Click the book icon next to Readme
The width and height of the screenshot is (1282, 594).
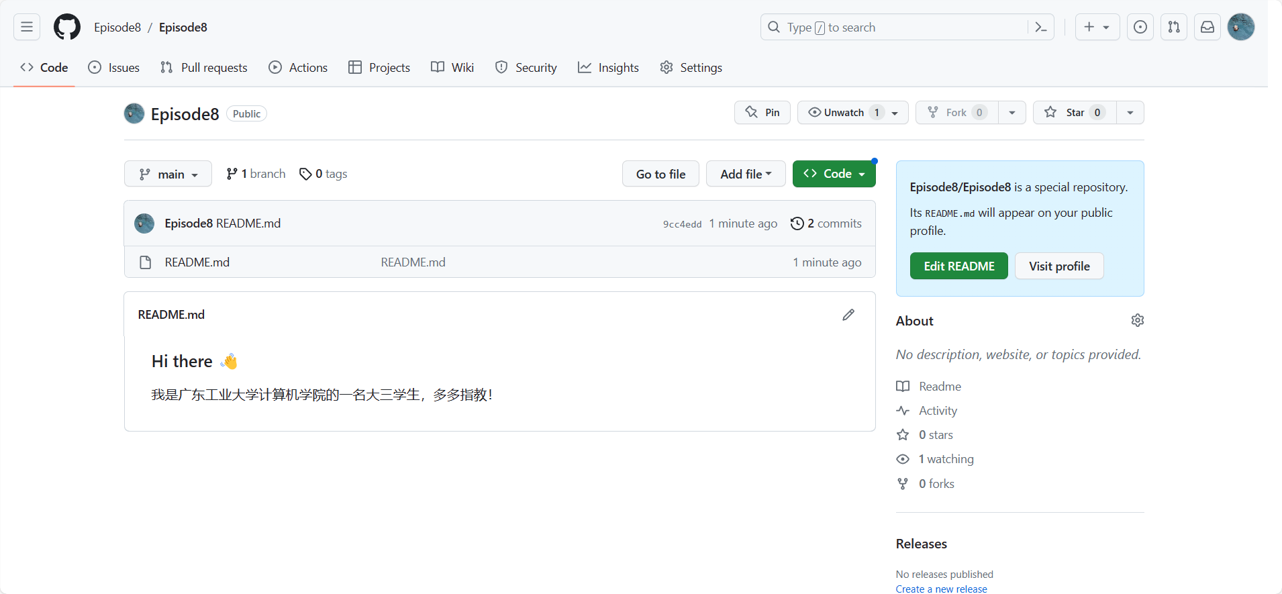pos(903,387)
